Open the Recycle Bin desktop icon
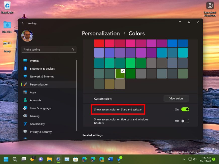 7,7
